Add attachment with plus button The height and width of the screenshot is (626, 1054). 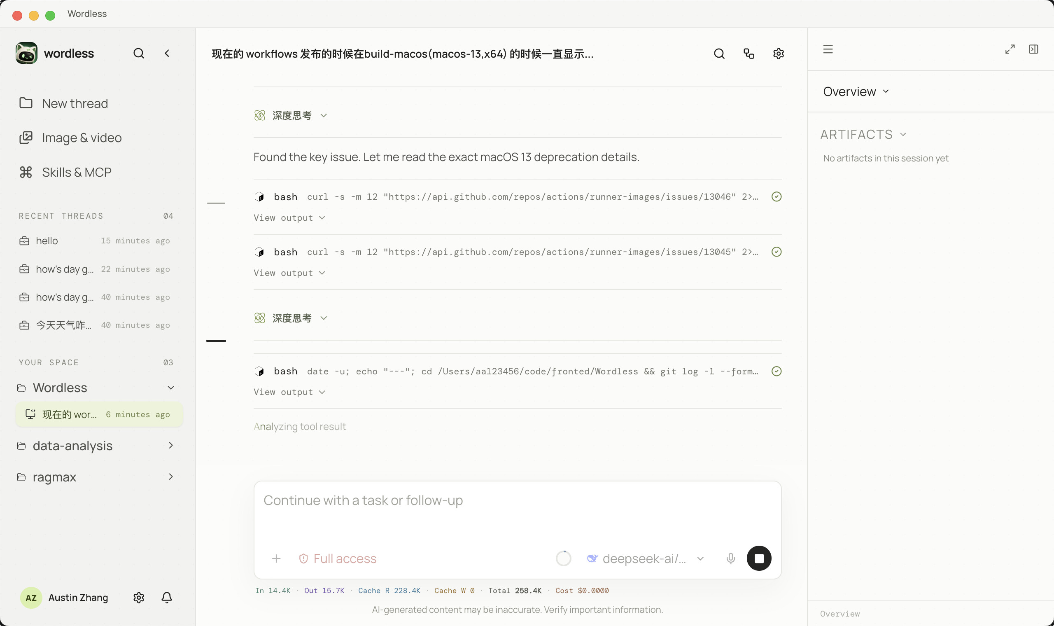[x=276, y=558]
